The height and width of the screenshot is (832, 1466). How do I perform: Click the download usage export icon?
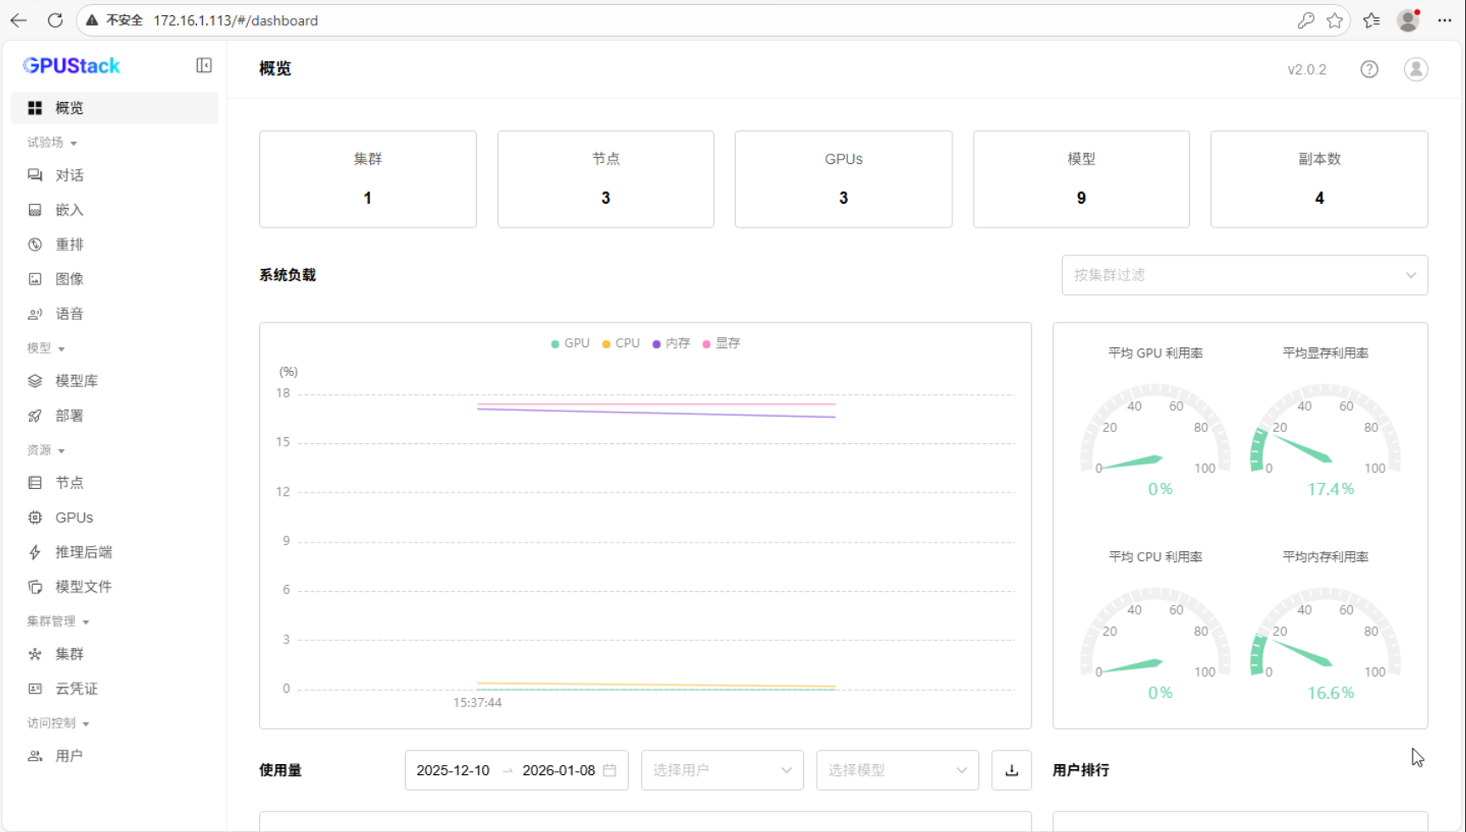(1011, 770)
